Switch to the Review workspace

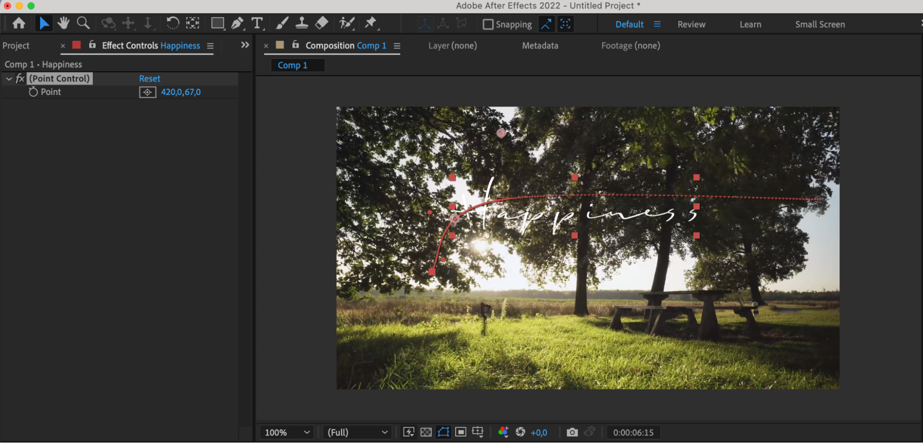(x=691, y=24)
